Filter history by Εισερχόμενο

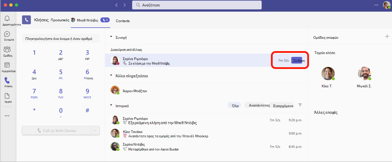[x=281, y=105]
